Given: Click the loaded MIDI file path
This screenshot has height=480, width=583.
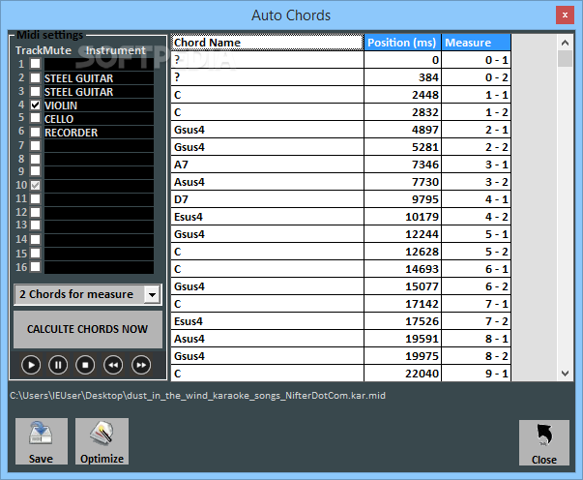Looking at the screenshot, I should 198,395.
